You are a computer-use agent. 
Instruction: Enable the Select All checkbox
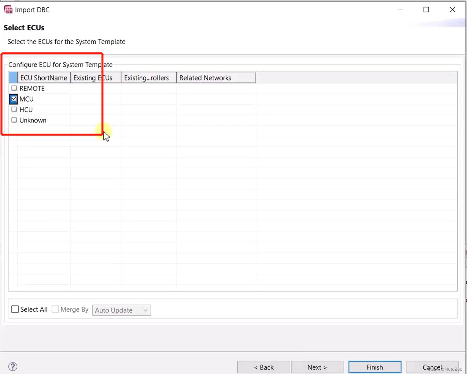click(15, 309)
